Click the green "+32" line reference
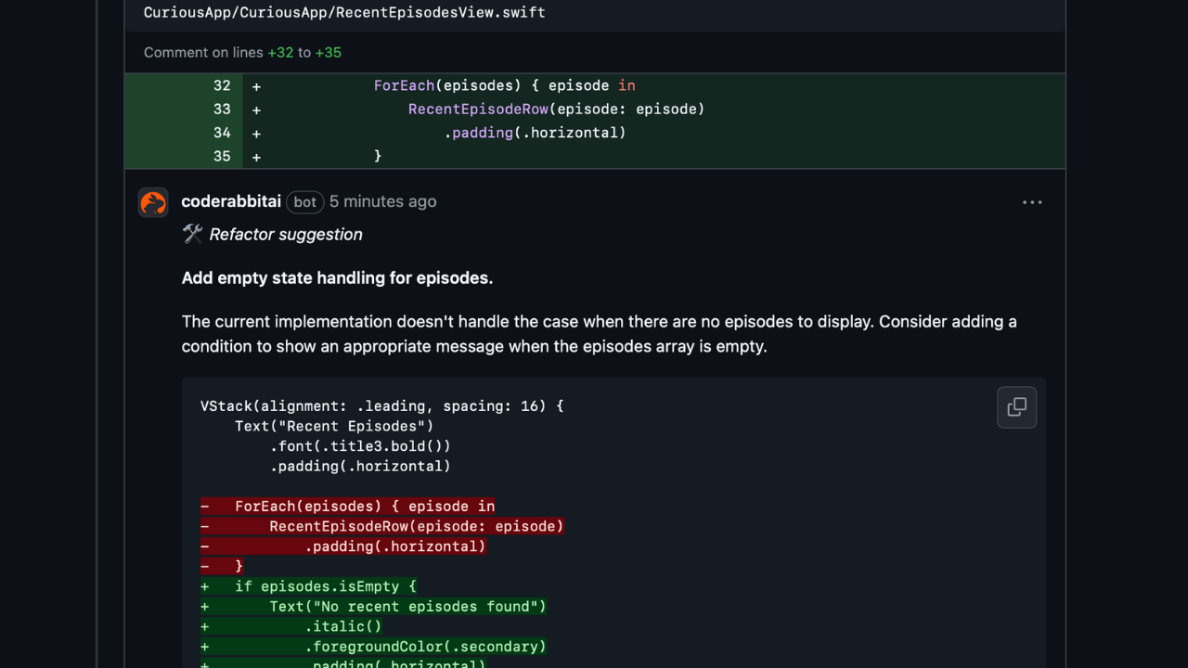The width and height of the screenshot is (1188, 668). [280, 53]
